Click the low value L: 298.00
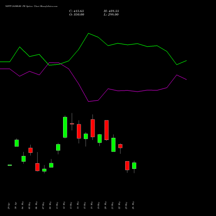The height and width of the screenshot is (216, 216). (x=111, y=15)
